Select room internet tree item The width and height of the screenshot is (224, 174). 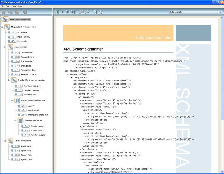pyautogui.click(x=33, y=110)
